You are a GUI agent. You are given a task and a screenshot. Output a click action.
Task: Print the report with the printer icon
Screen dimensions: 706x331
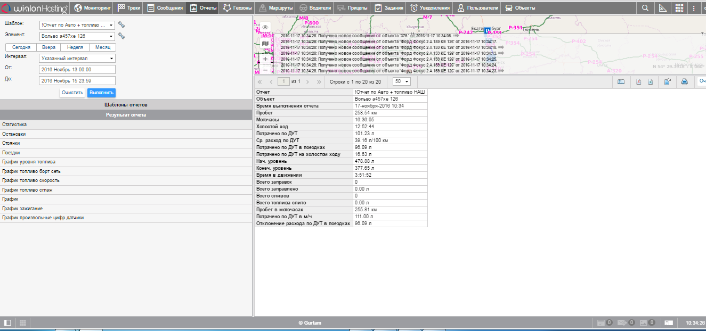(x=685, y=82)
